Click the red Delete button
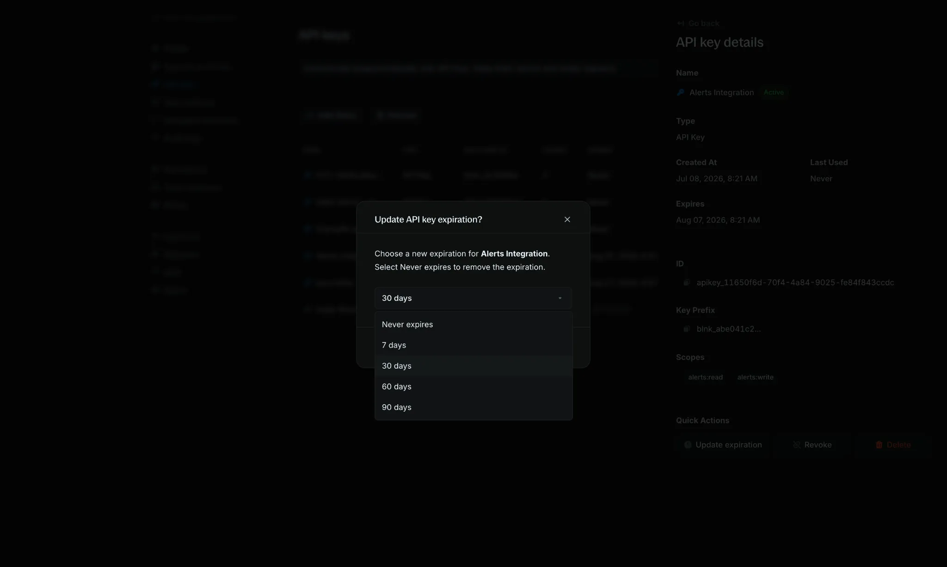This screenshot has height=567, width=947. pyautogui.click(x=893, y=445)
